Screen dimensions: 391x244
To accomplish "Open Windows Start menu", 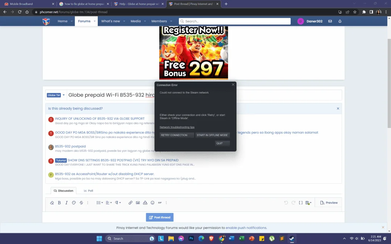I will click(x=99, y=238).
